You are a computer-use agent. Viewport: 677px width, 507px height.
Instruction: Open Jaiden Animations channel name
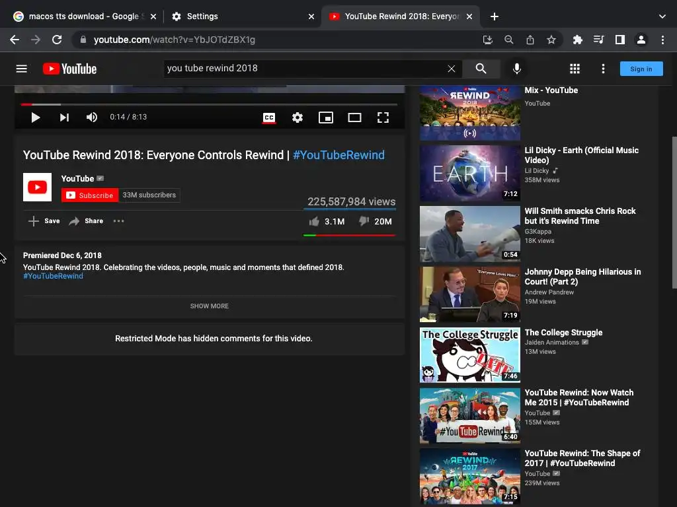[552, 343]
